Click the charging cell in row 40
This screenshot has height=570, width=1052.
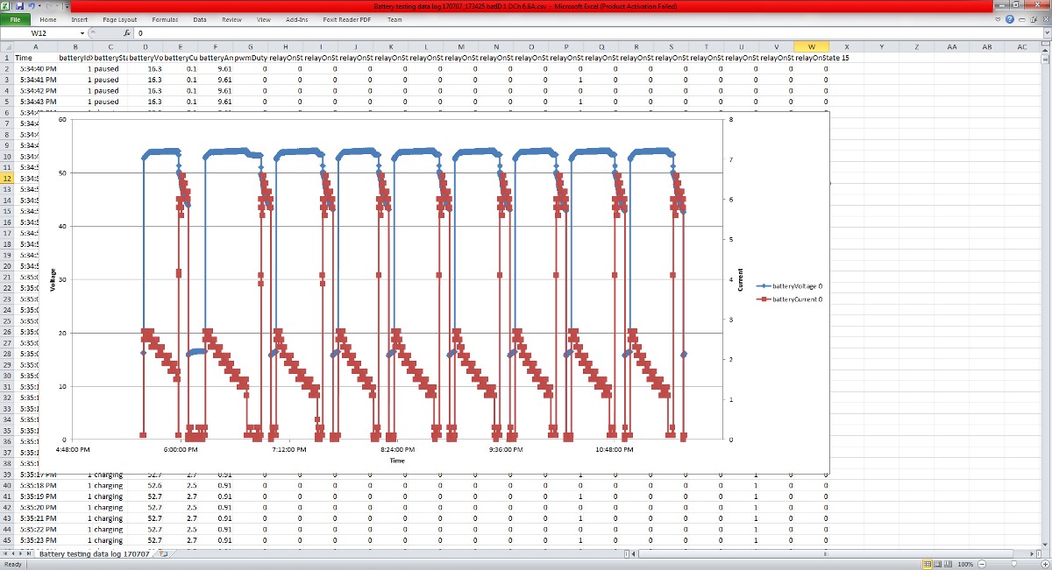(x=109, y=485)
